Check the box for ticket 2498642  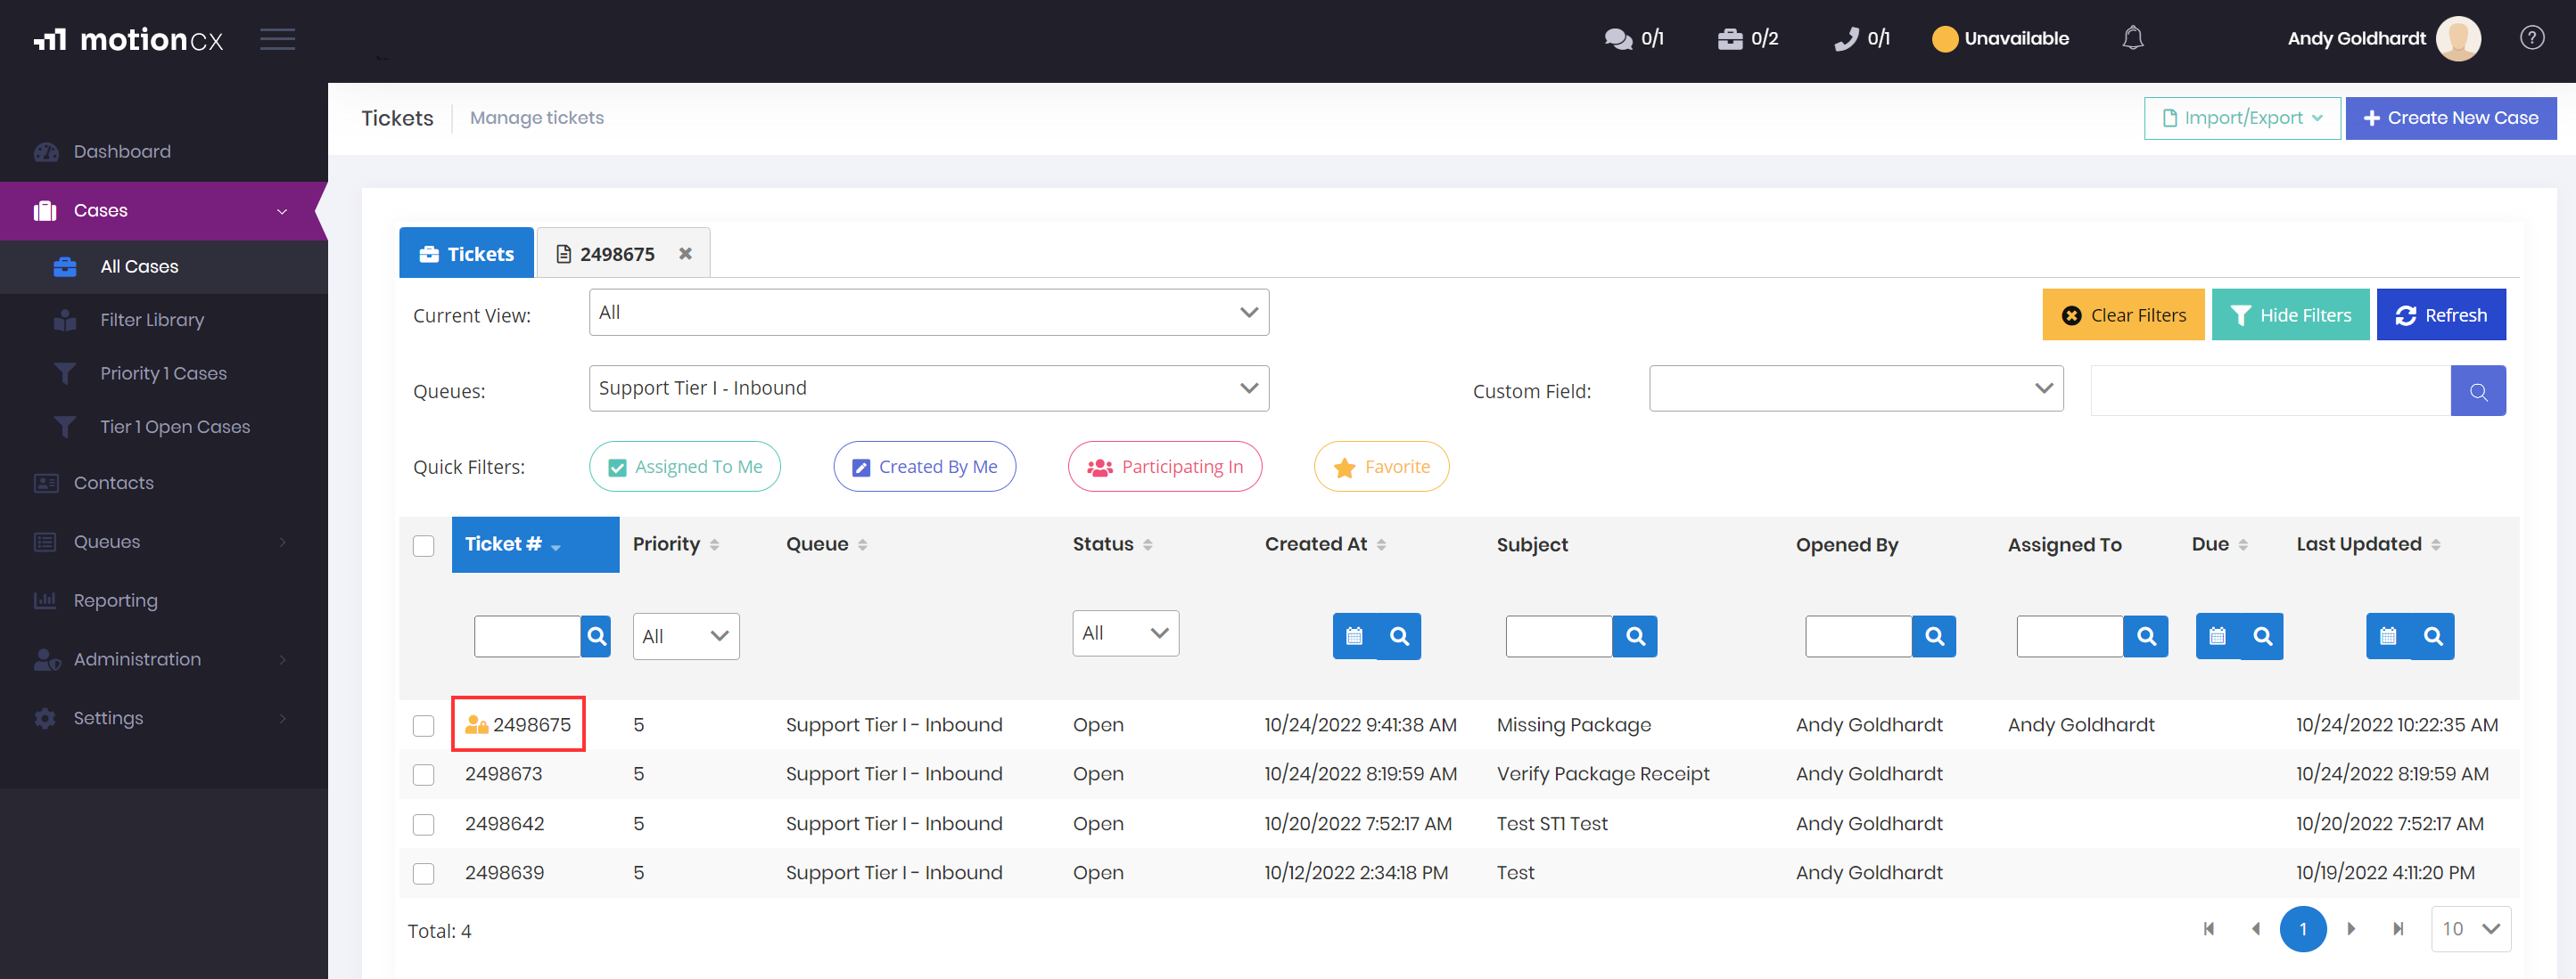[424, 824]
